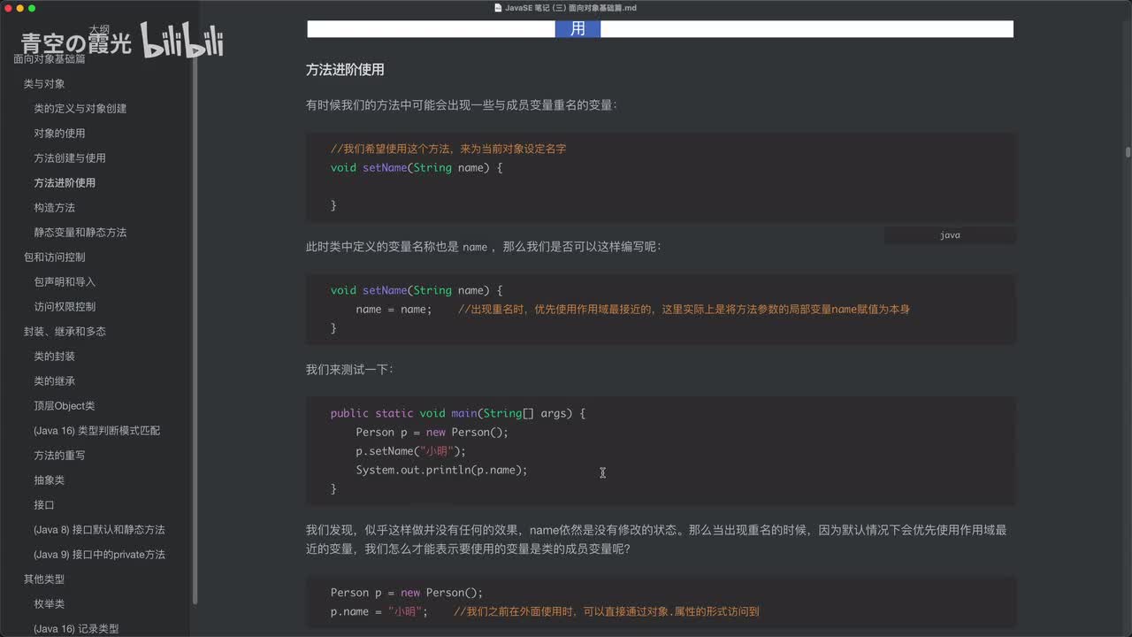
Task: Select 抽象类 in the outline
Action: pos(49,480)
